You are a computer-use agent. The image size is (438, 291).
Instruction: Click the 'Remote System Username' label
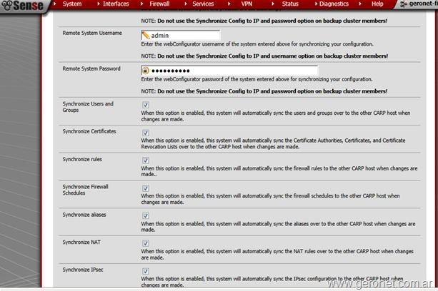click(x=92, y=33)
